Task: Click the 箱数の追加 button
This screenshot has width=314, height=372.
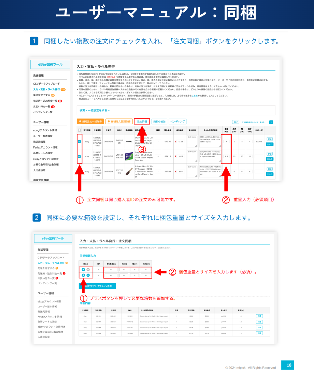Action: (159, 121)
